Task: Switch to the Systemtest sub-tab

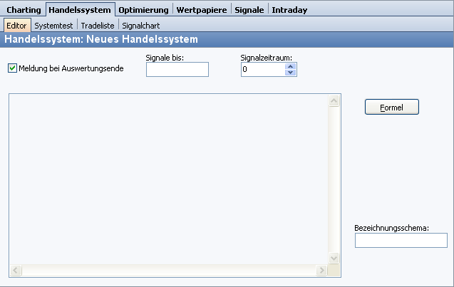Action: click(53, 25)
